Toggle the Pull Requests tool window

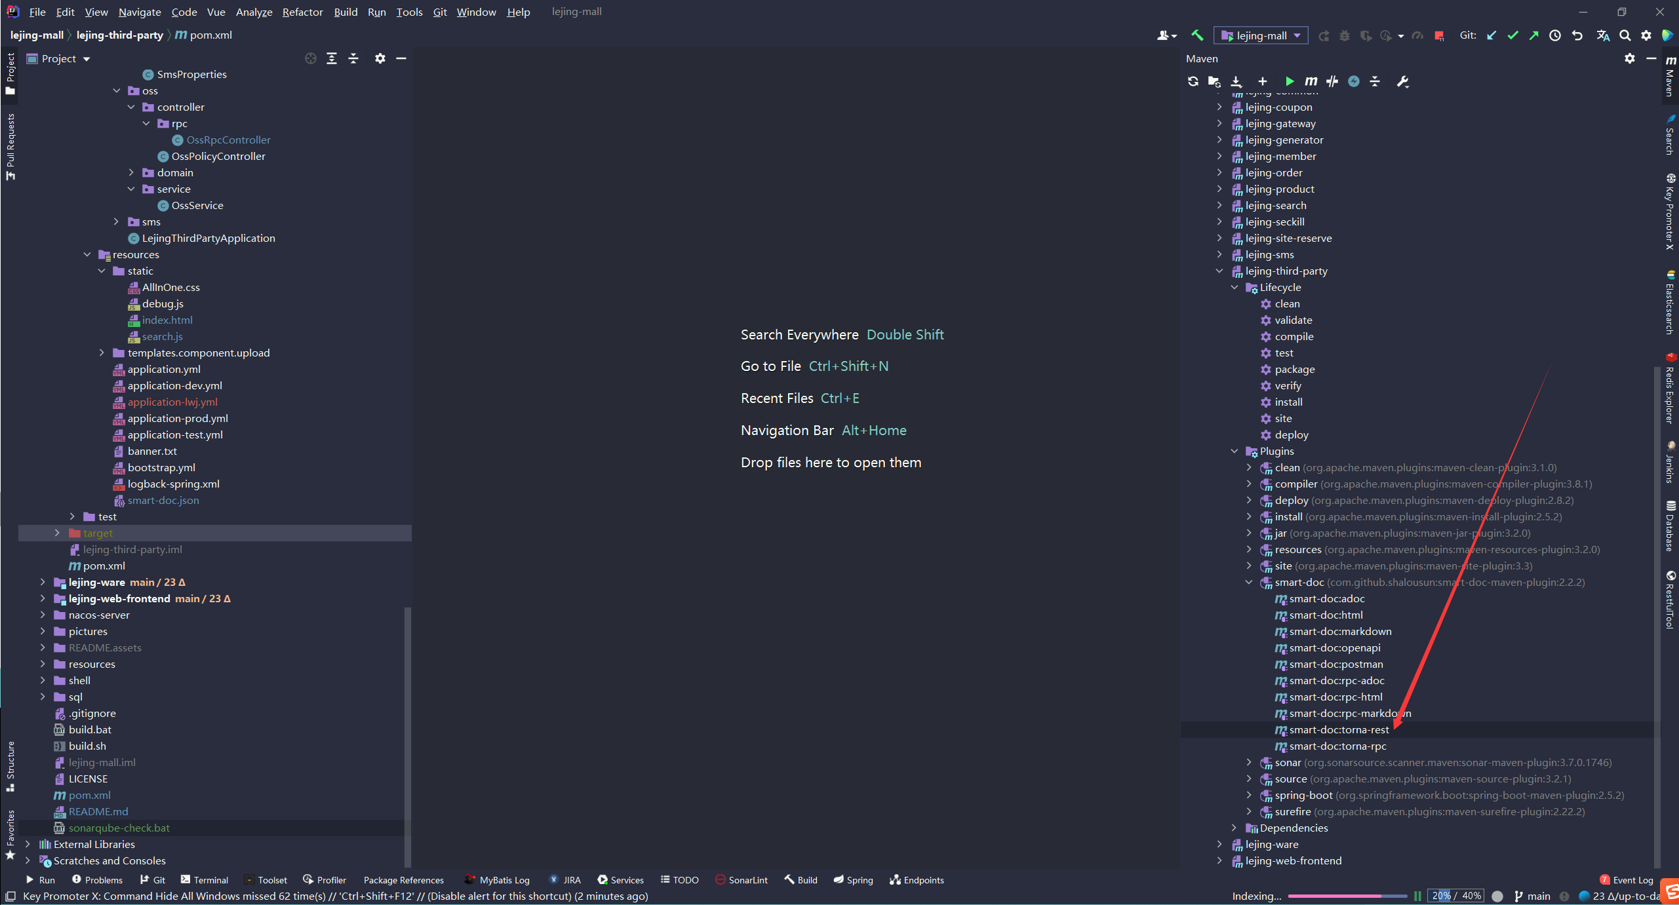pyautogui.click(x=10, y=147)
